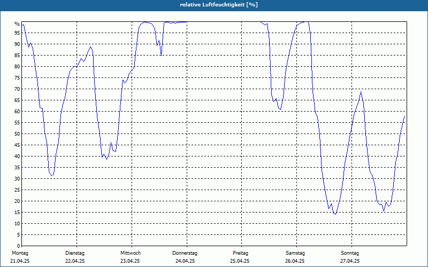Click the 15 y-axis value
Image resolution: width=428 pixels, height=267 pixels.
[x=17, y=212]
